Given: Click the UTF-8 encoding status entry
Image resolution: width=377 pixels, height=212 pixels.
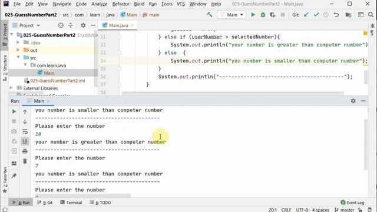Looking at the screenshot, I should point(302,210).
